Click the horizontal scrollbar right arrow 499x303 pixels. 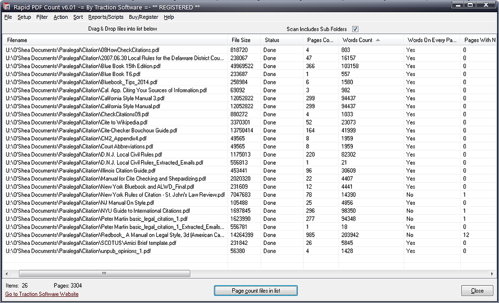point(492,273)
